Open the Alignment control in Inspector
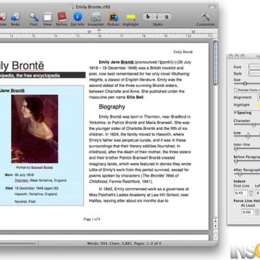260x260 pixels. 259,97
